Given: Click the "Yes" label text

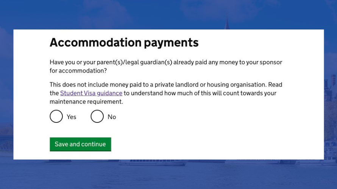Looking at the screenshot, I should click(71, 117).
